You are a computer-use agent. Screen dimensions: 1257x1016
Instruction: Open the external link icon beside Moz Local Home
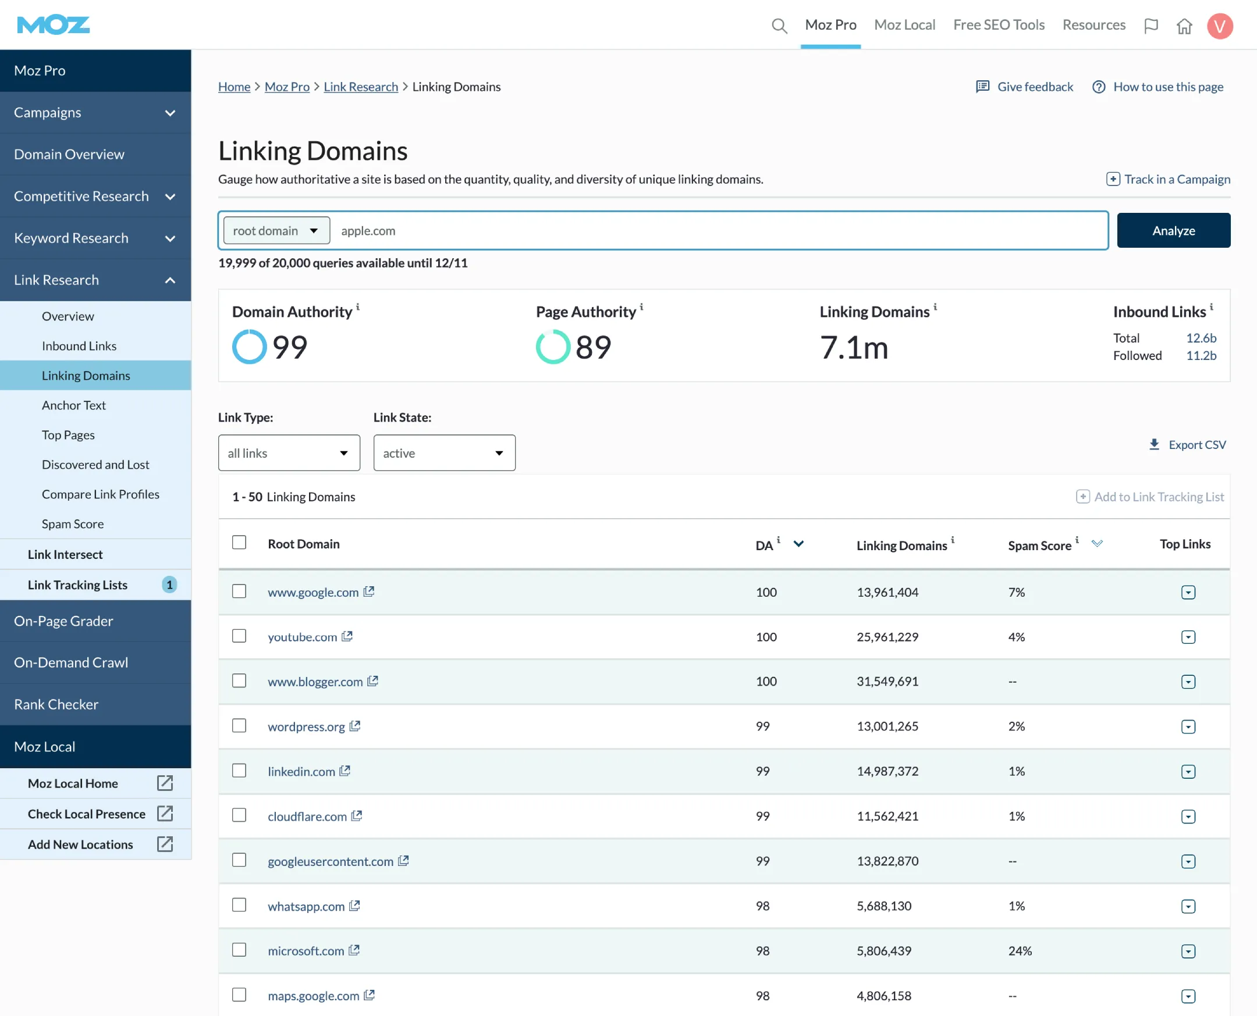click(x=165, y=782)
